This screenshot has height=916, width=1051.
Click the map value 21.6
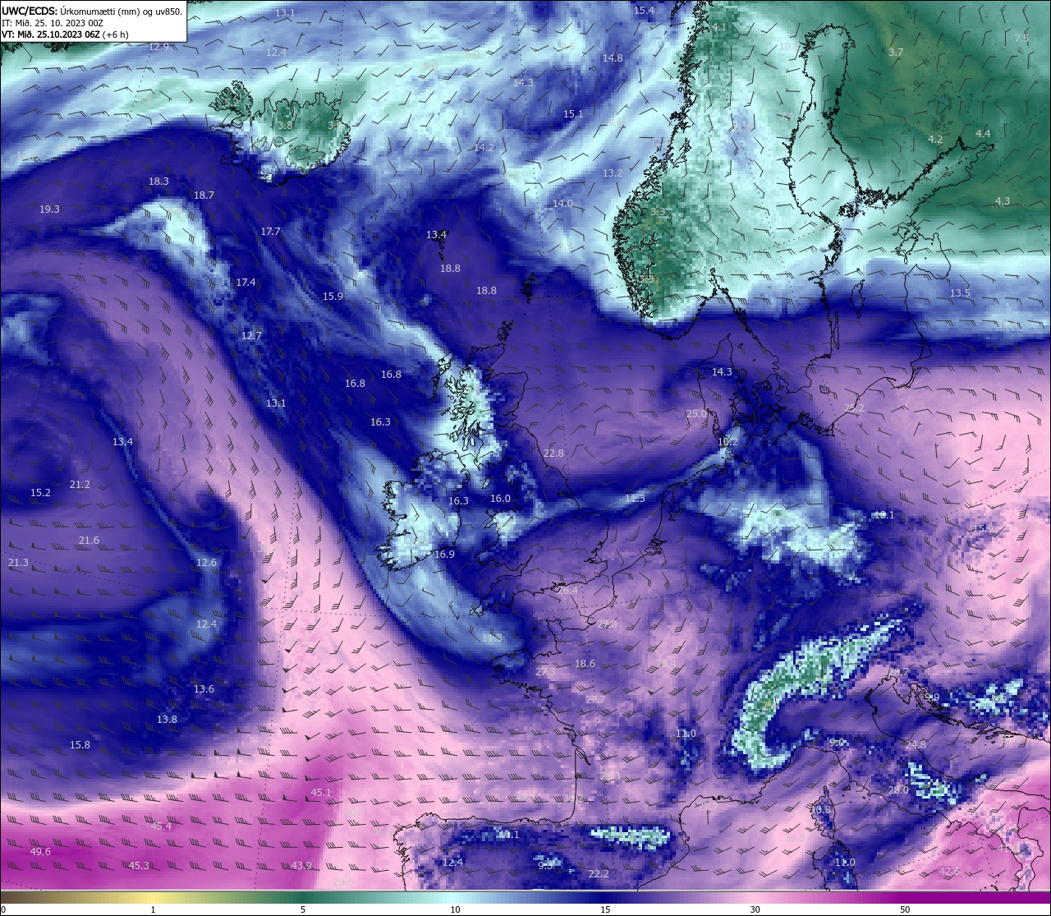89,541
